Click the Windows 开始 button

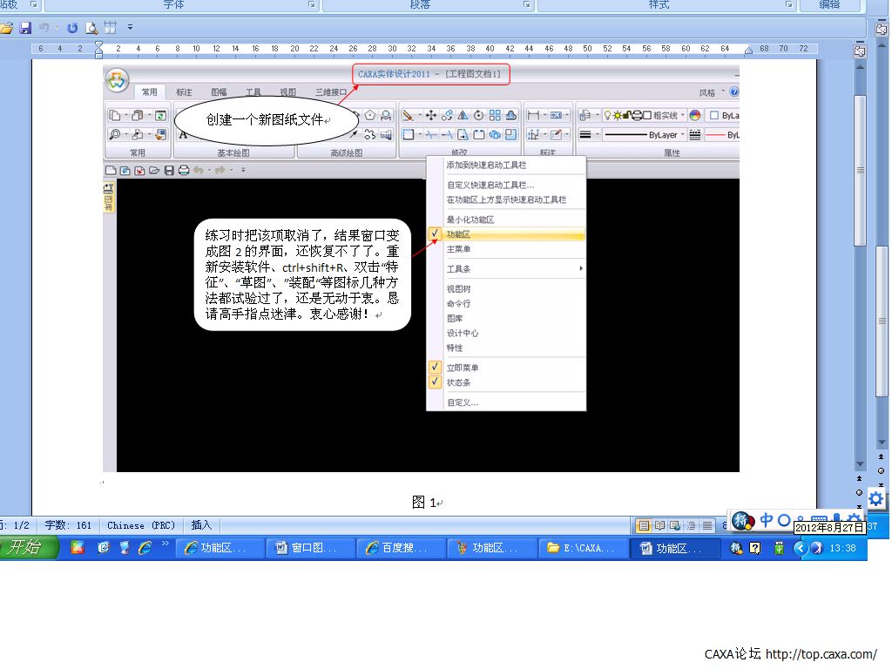26,548
